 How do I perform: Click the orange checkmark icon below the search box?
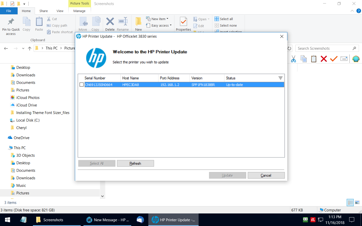(x=334, y=59)
